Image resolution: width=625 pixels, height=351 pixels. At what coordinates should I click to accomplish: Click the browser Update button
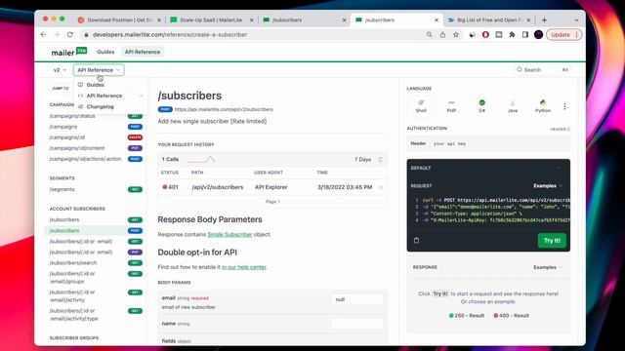pyautogui.click(x=564, y=35)
